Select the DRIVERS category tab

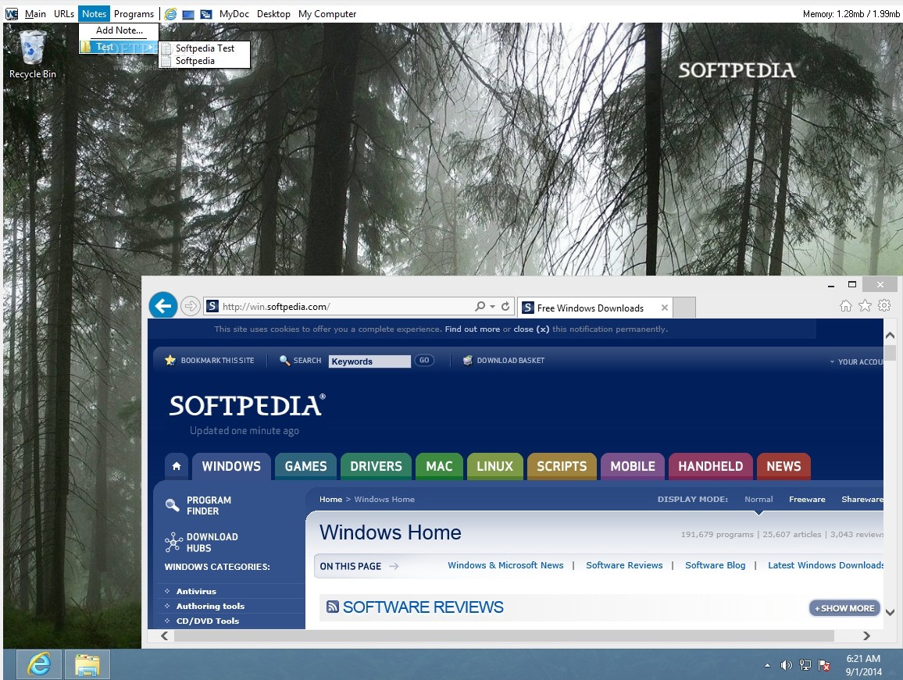click(x=376, y=466)
